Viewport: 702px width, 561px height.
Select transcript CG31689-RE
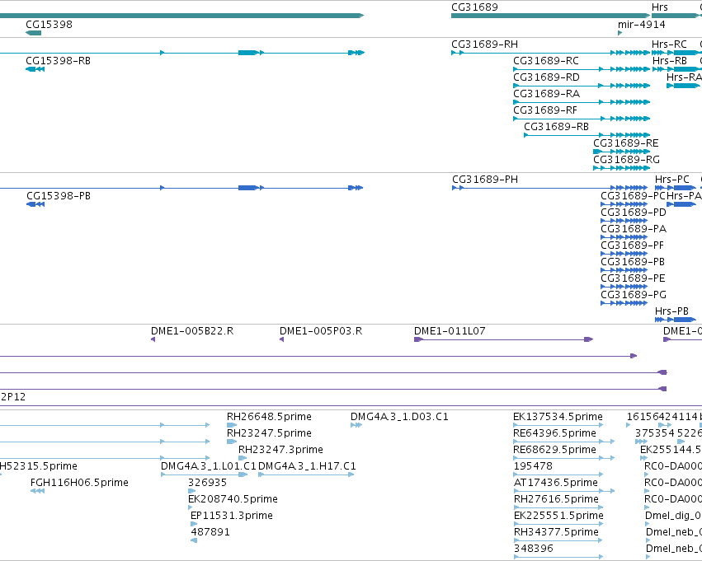click(x=626, y=143)
